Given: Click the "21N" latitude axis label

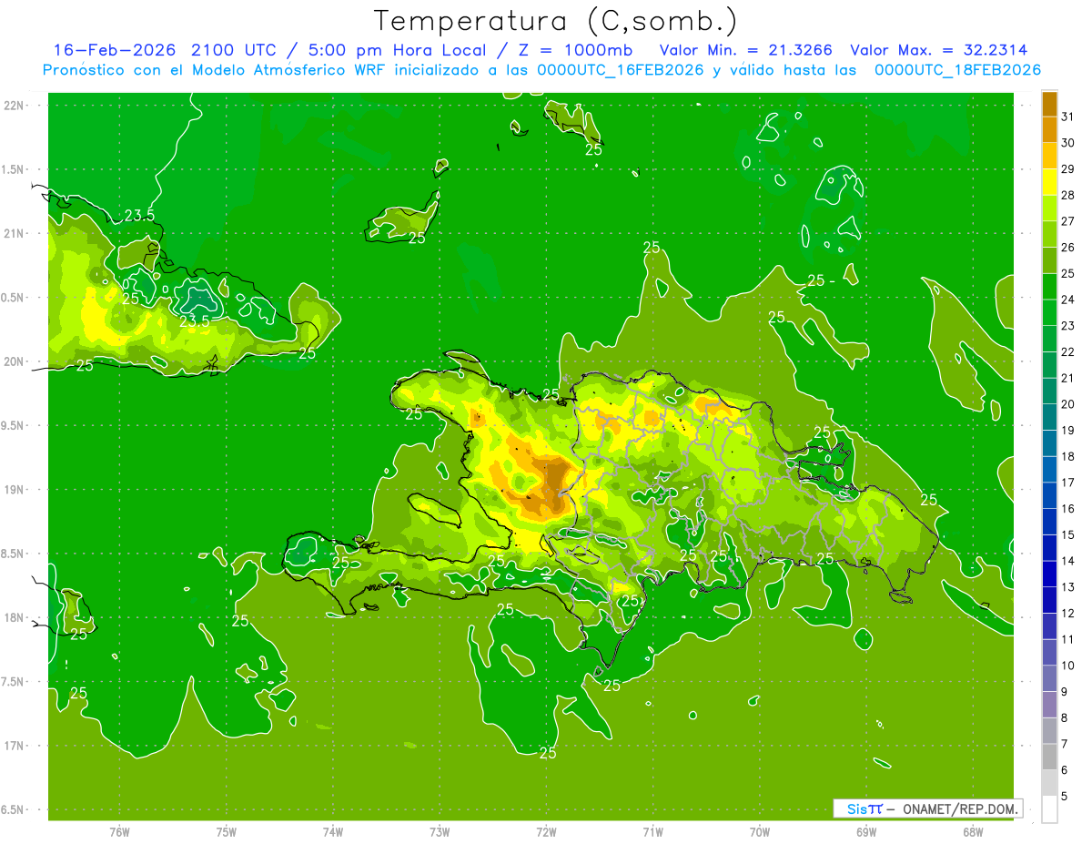Looking at the screenshot, I should pyautogui.click(x=13, y=234).
